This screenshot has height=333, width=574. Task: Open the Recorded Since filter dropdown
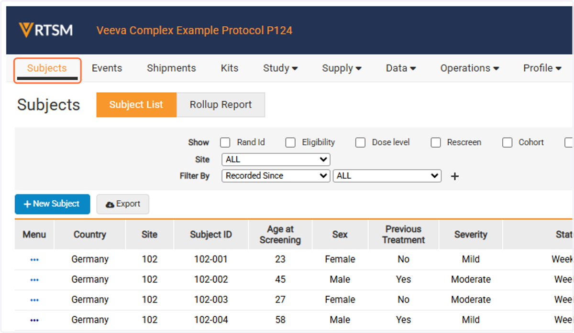[x=276, y=176]
